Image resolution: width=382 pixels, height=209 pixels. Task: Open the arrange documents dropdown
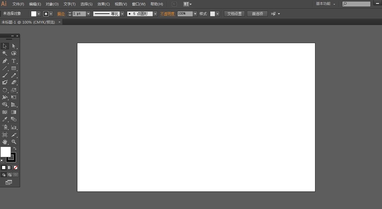coord(188,4)
